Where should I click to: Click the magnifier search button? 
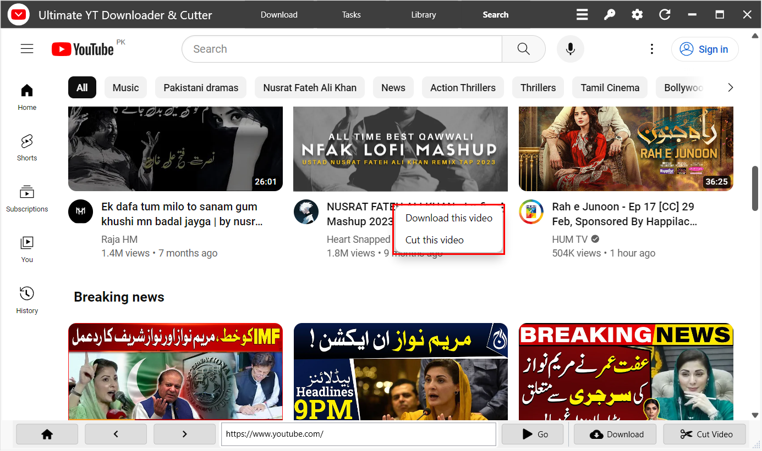(x=523, y=49)
